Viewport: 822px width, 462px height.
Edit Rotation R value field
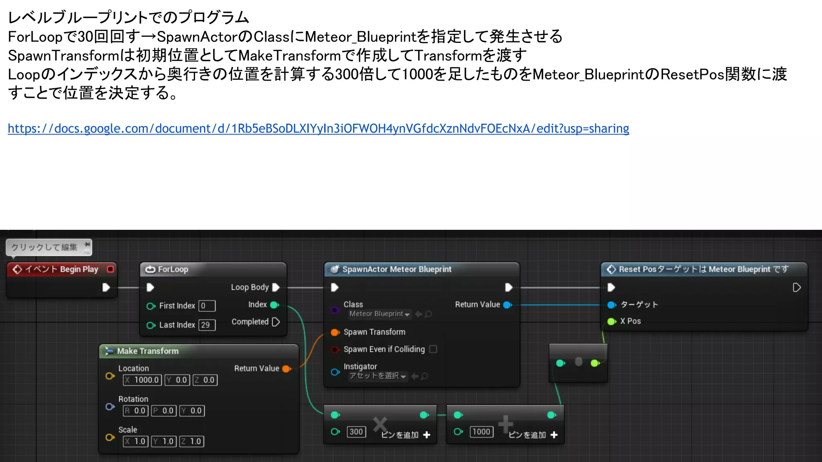click(136, 411)
